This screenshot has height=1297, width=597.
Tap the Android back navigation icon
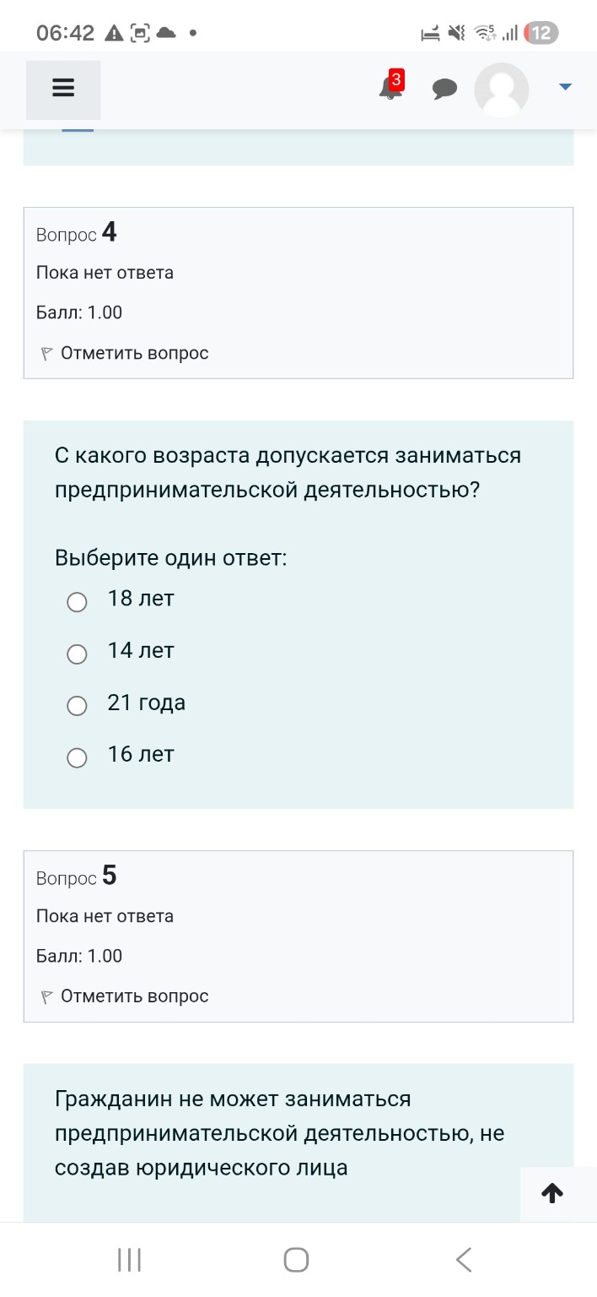(x=464, y=1258)
